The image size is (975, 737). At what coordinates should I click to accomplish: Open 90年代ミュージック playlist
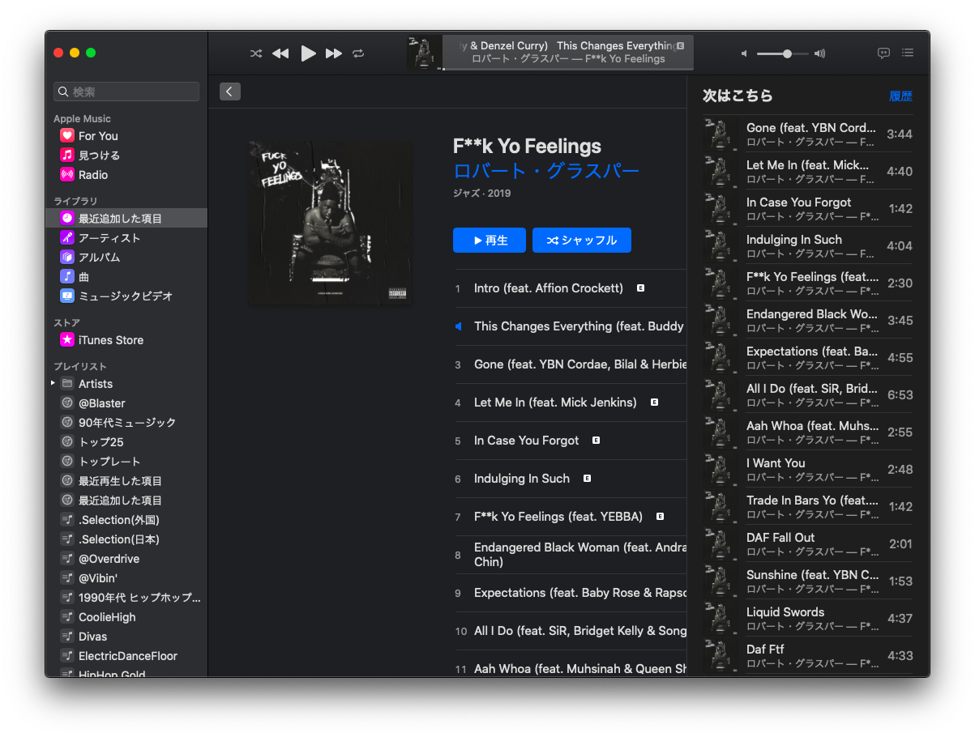tap(126, 423)
